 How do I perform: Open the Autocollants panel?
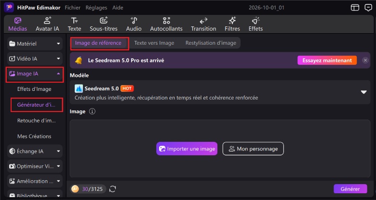(x=166, y=25)
